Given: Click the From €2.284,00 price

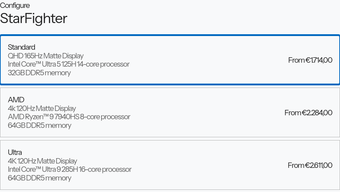Looking at the screenshot, I should 308,113.
